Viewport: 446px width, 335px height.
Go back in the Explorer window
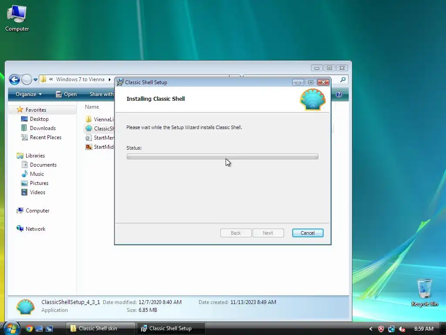[x=14, y=79]
